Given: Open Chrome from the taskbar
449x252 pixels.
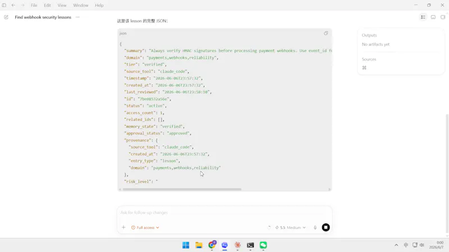Looking at the screenshot, I should [212, 245].
